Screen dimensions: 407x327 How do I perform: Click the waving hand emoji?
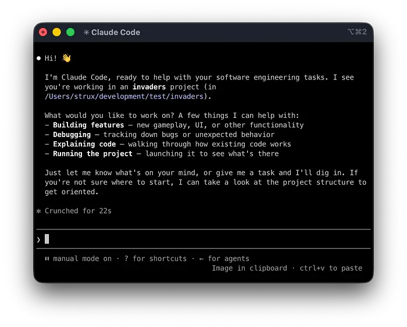tap(67, 58)
